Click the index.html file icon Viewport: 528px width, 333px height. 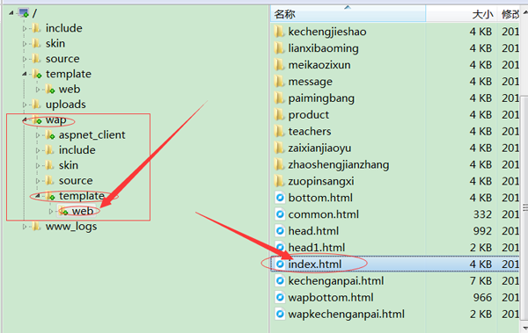coord(280,264)
